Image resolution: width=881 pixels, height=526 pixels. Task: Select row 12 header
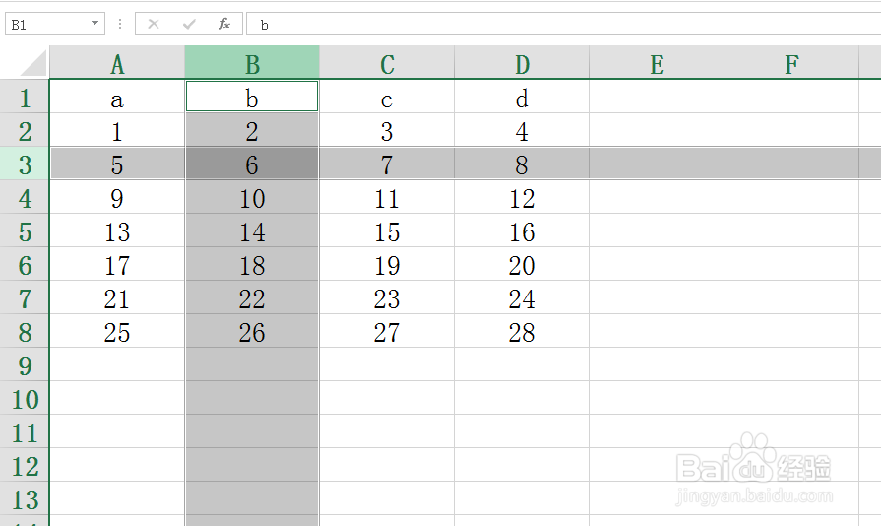pos(25,465)
